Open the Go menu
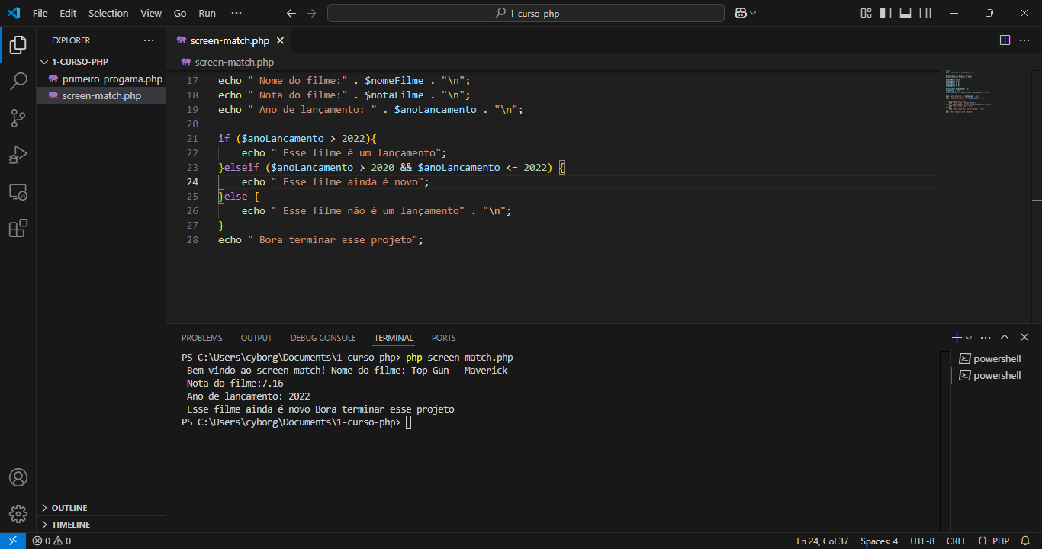This screenshot has height=549, width=1042. [180, 13]
